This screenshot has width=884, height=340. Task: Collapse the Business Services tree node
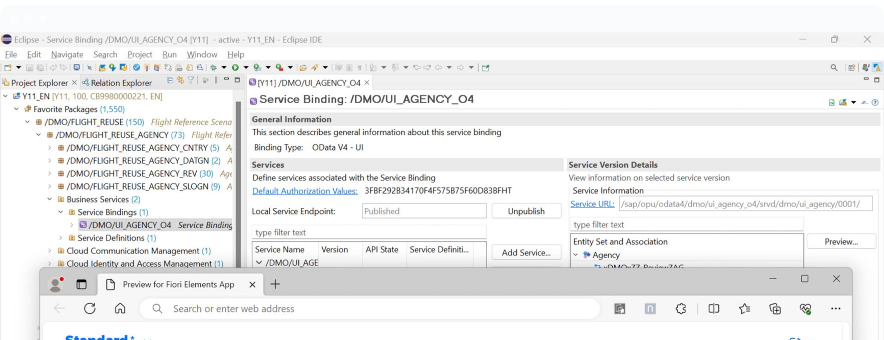tap(50, 199)
